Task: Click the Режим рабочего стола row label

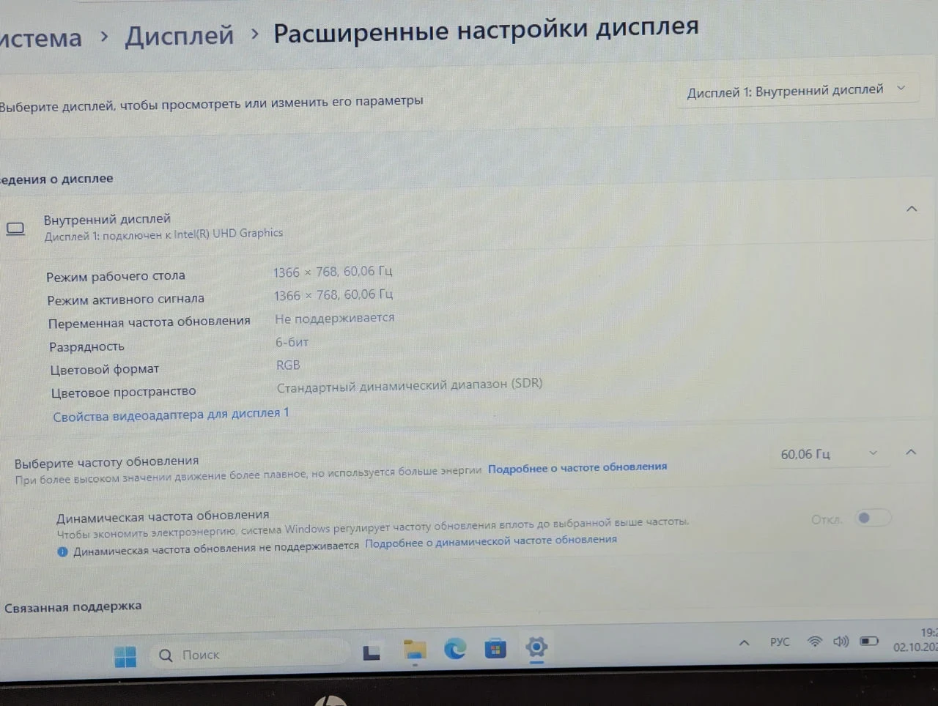Action: 116,276
